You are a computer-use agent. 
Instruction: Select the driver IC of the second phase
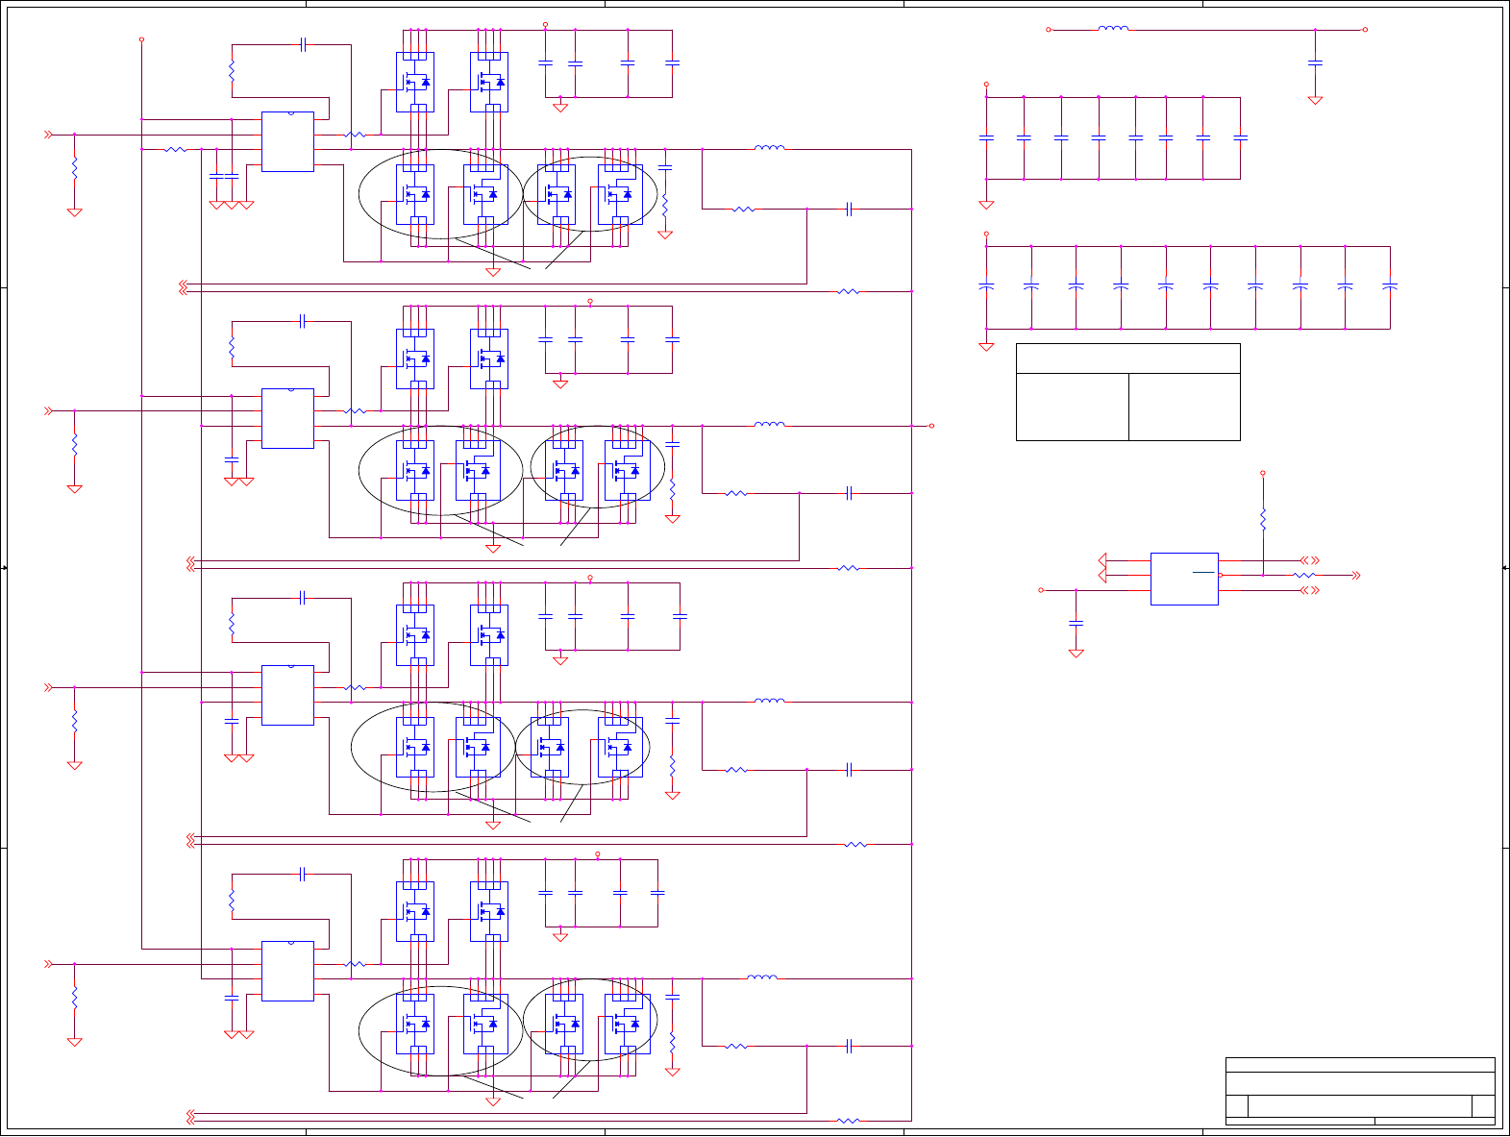pyautogui.click(x=287, y=418)
